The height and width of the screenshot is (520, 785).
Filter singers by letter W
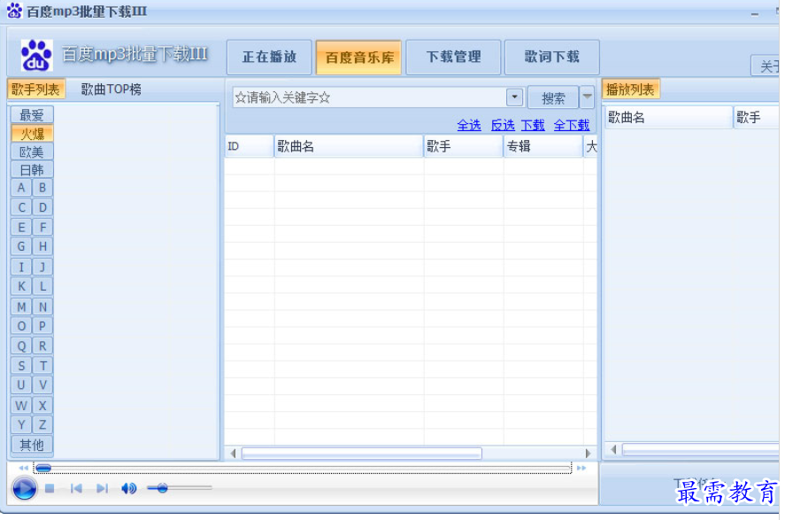[x=21, y=405]
